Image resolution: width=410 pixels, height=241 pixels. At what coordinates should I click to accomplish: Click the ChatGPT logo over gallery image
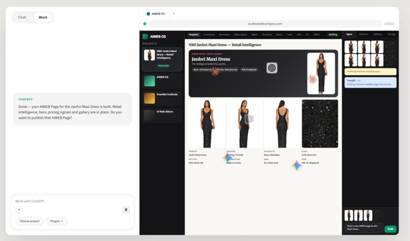[x=250, y=119]
